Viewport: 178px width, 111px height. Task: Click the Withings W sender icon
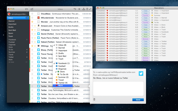(38, 46)
